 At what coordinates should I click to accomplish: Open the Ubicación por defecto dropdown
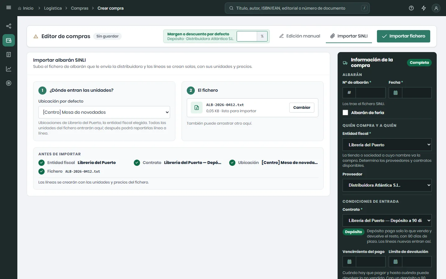coord(104,112)
